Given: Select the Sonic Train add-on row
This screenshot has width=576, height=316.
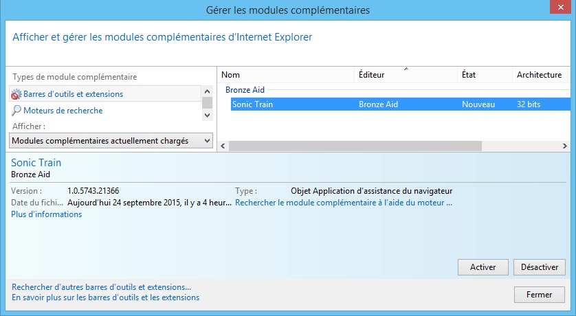Looking at the screenshot, I should click(x=401, y=104).
